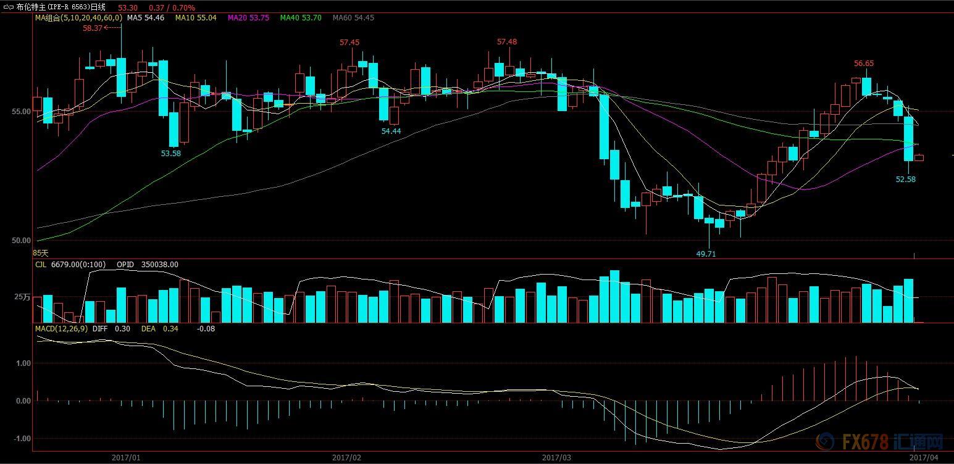This screenshot has width=954, height=464.
Task: Jump to 2017/03 on the date axis
Action: pyautogui.click(x=556, y=457)
